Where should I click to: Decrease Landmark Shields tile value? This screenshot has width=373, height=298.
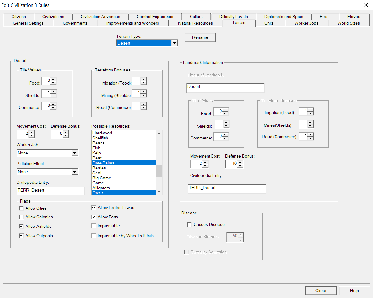click(x=226, y=126)
